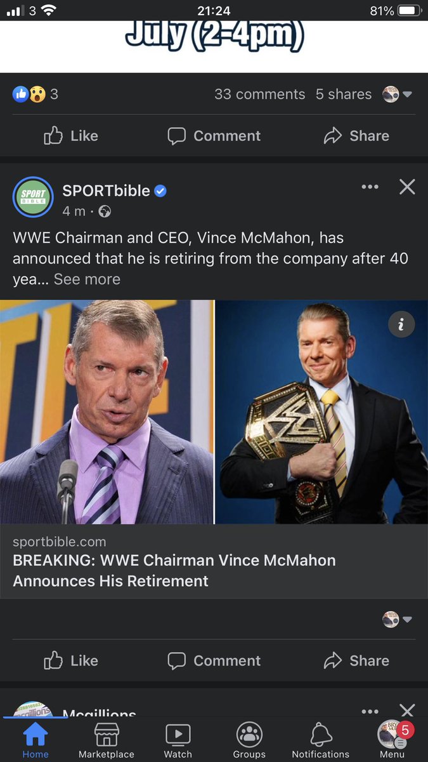Share the SPORTbible retirement article
Screen dimensions: 428x762
click(x=356, y=661)
